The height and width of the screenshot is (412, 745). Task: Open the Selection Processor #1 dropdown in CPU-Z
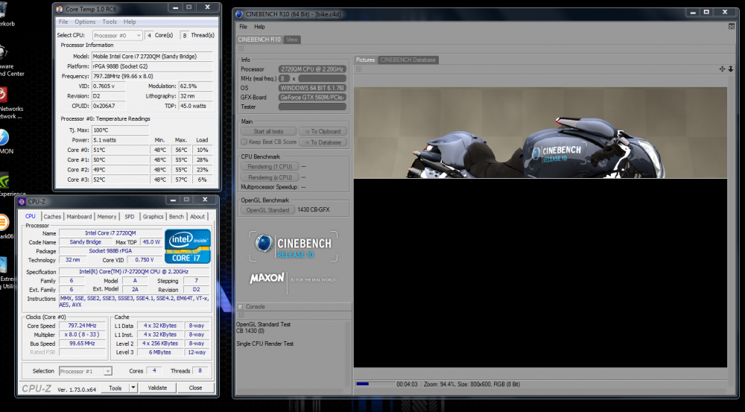pyautogui.click(x=86, y=371)
